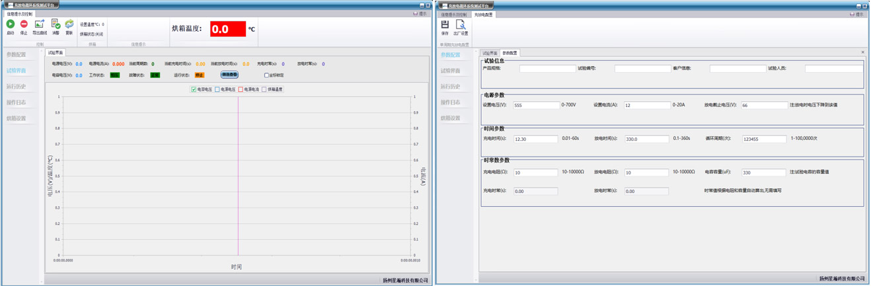Open 烘箱设置 in right window sidebar
Viewport: 871px width, 286px height.
click(x=450, y=118)
